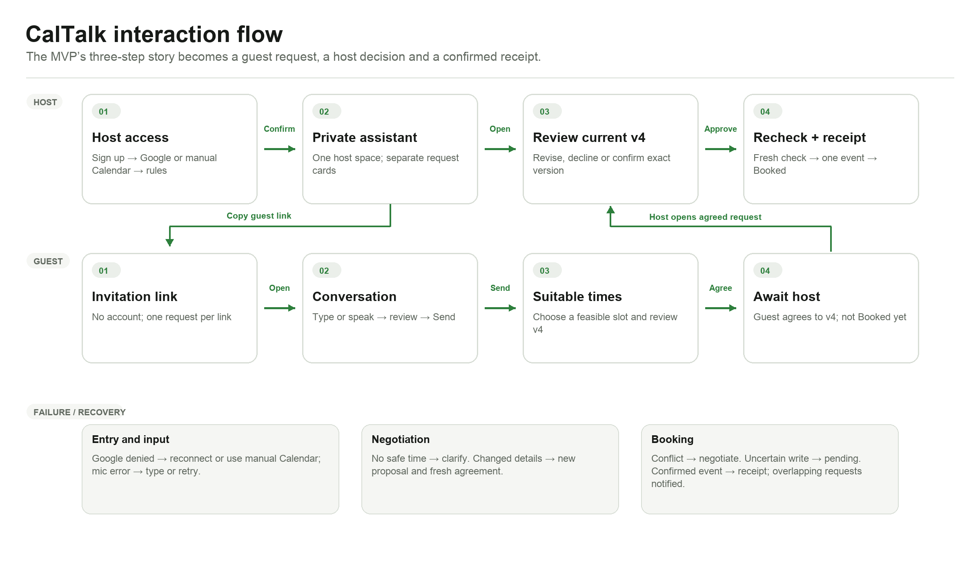Select the 'Suitable times' card heading
This screenshot has height=567, width=980.
(577, 297)
